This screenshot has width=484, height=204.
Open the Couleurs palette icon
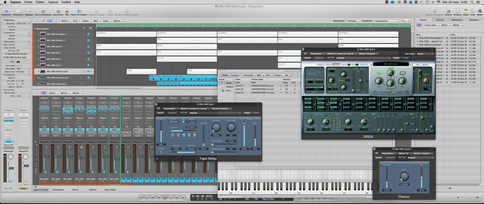[x=458, y=11]
